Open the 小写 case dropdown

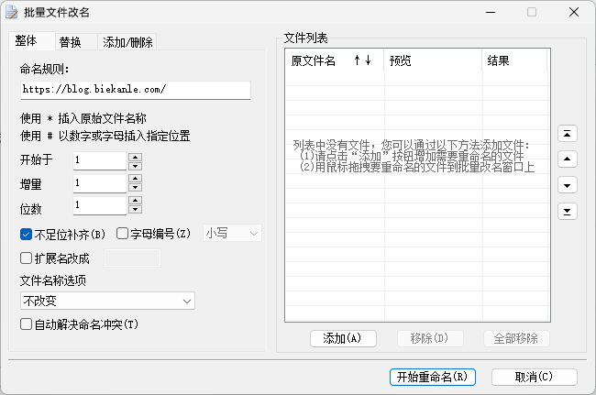232,233
